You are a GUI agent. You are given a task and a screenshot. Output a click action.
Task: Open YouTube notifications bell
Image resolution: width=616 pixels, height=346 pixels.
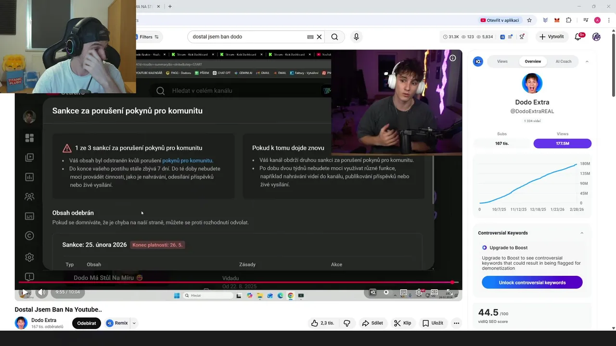pyautogui.click(x=578, y=37)
